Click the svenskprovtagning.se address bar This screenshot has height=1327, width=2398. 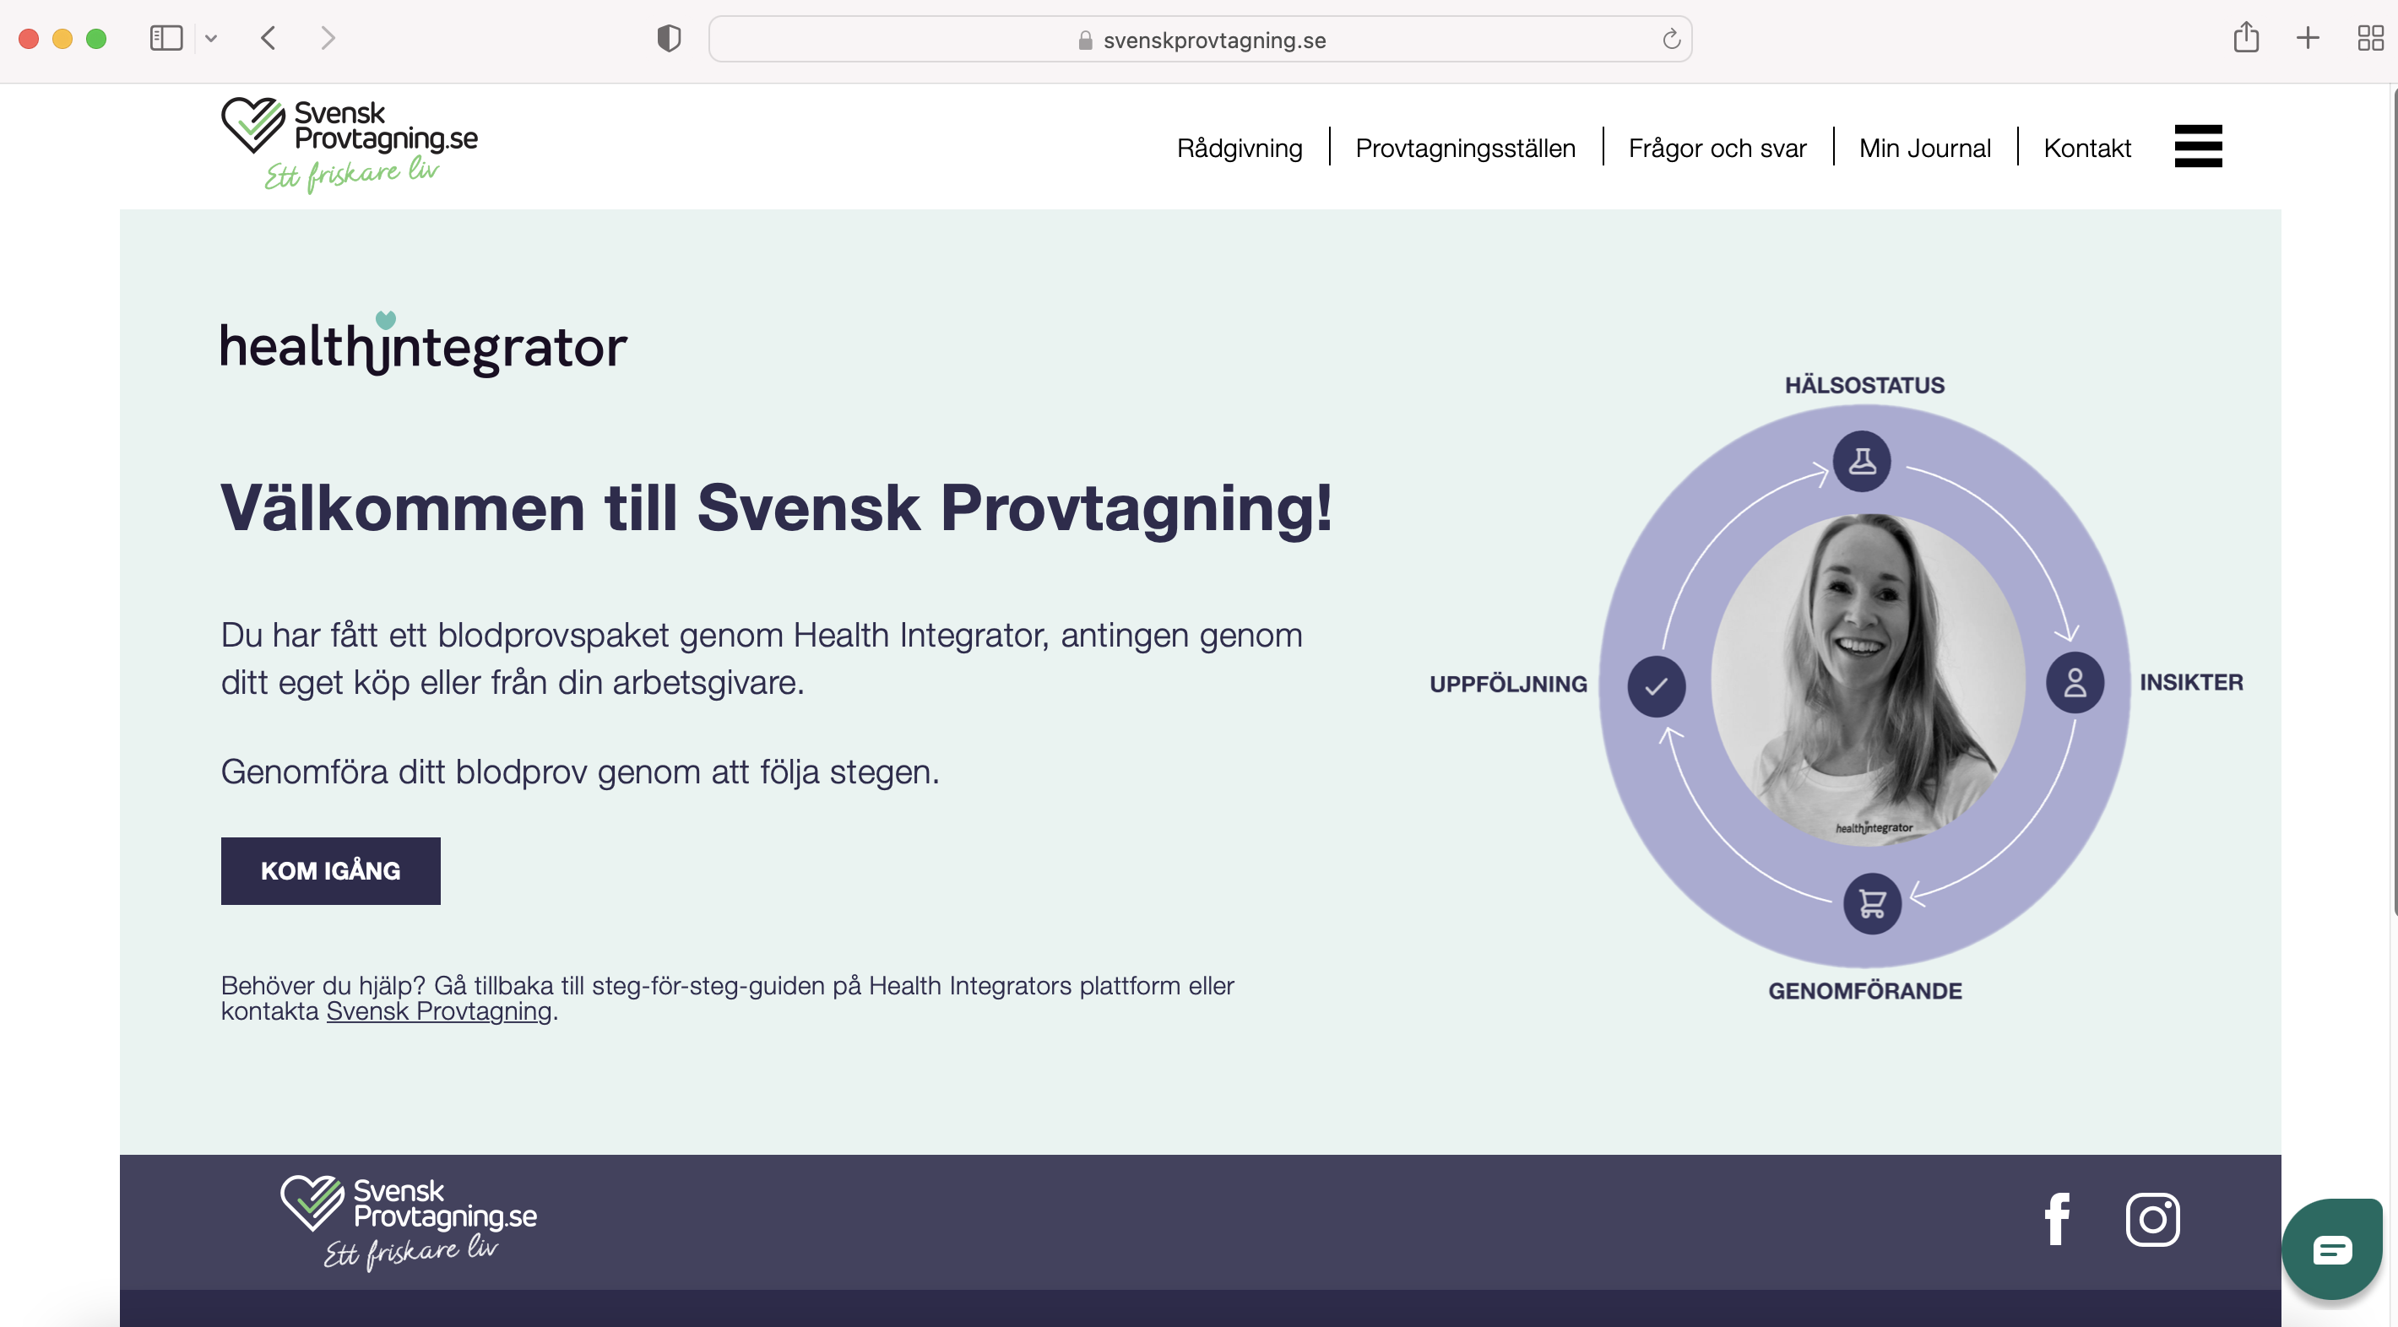(1200, 39)
